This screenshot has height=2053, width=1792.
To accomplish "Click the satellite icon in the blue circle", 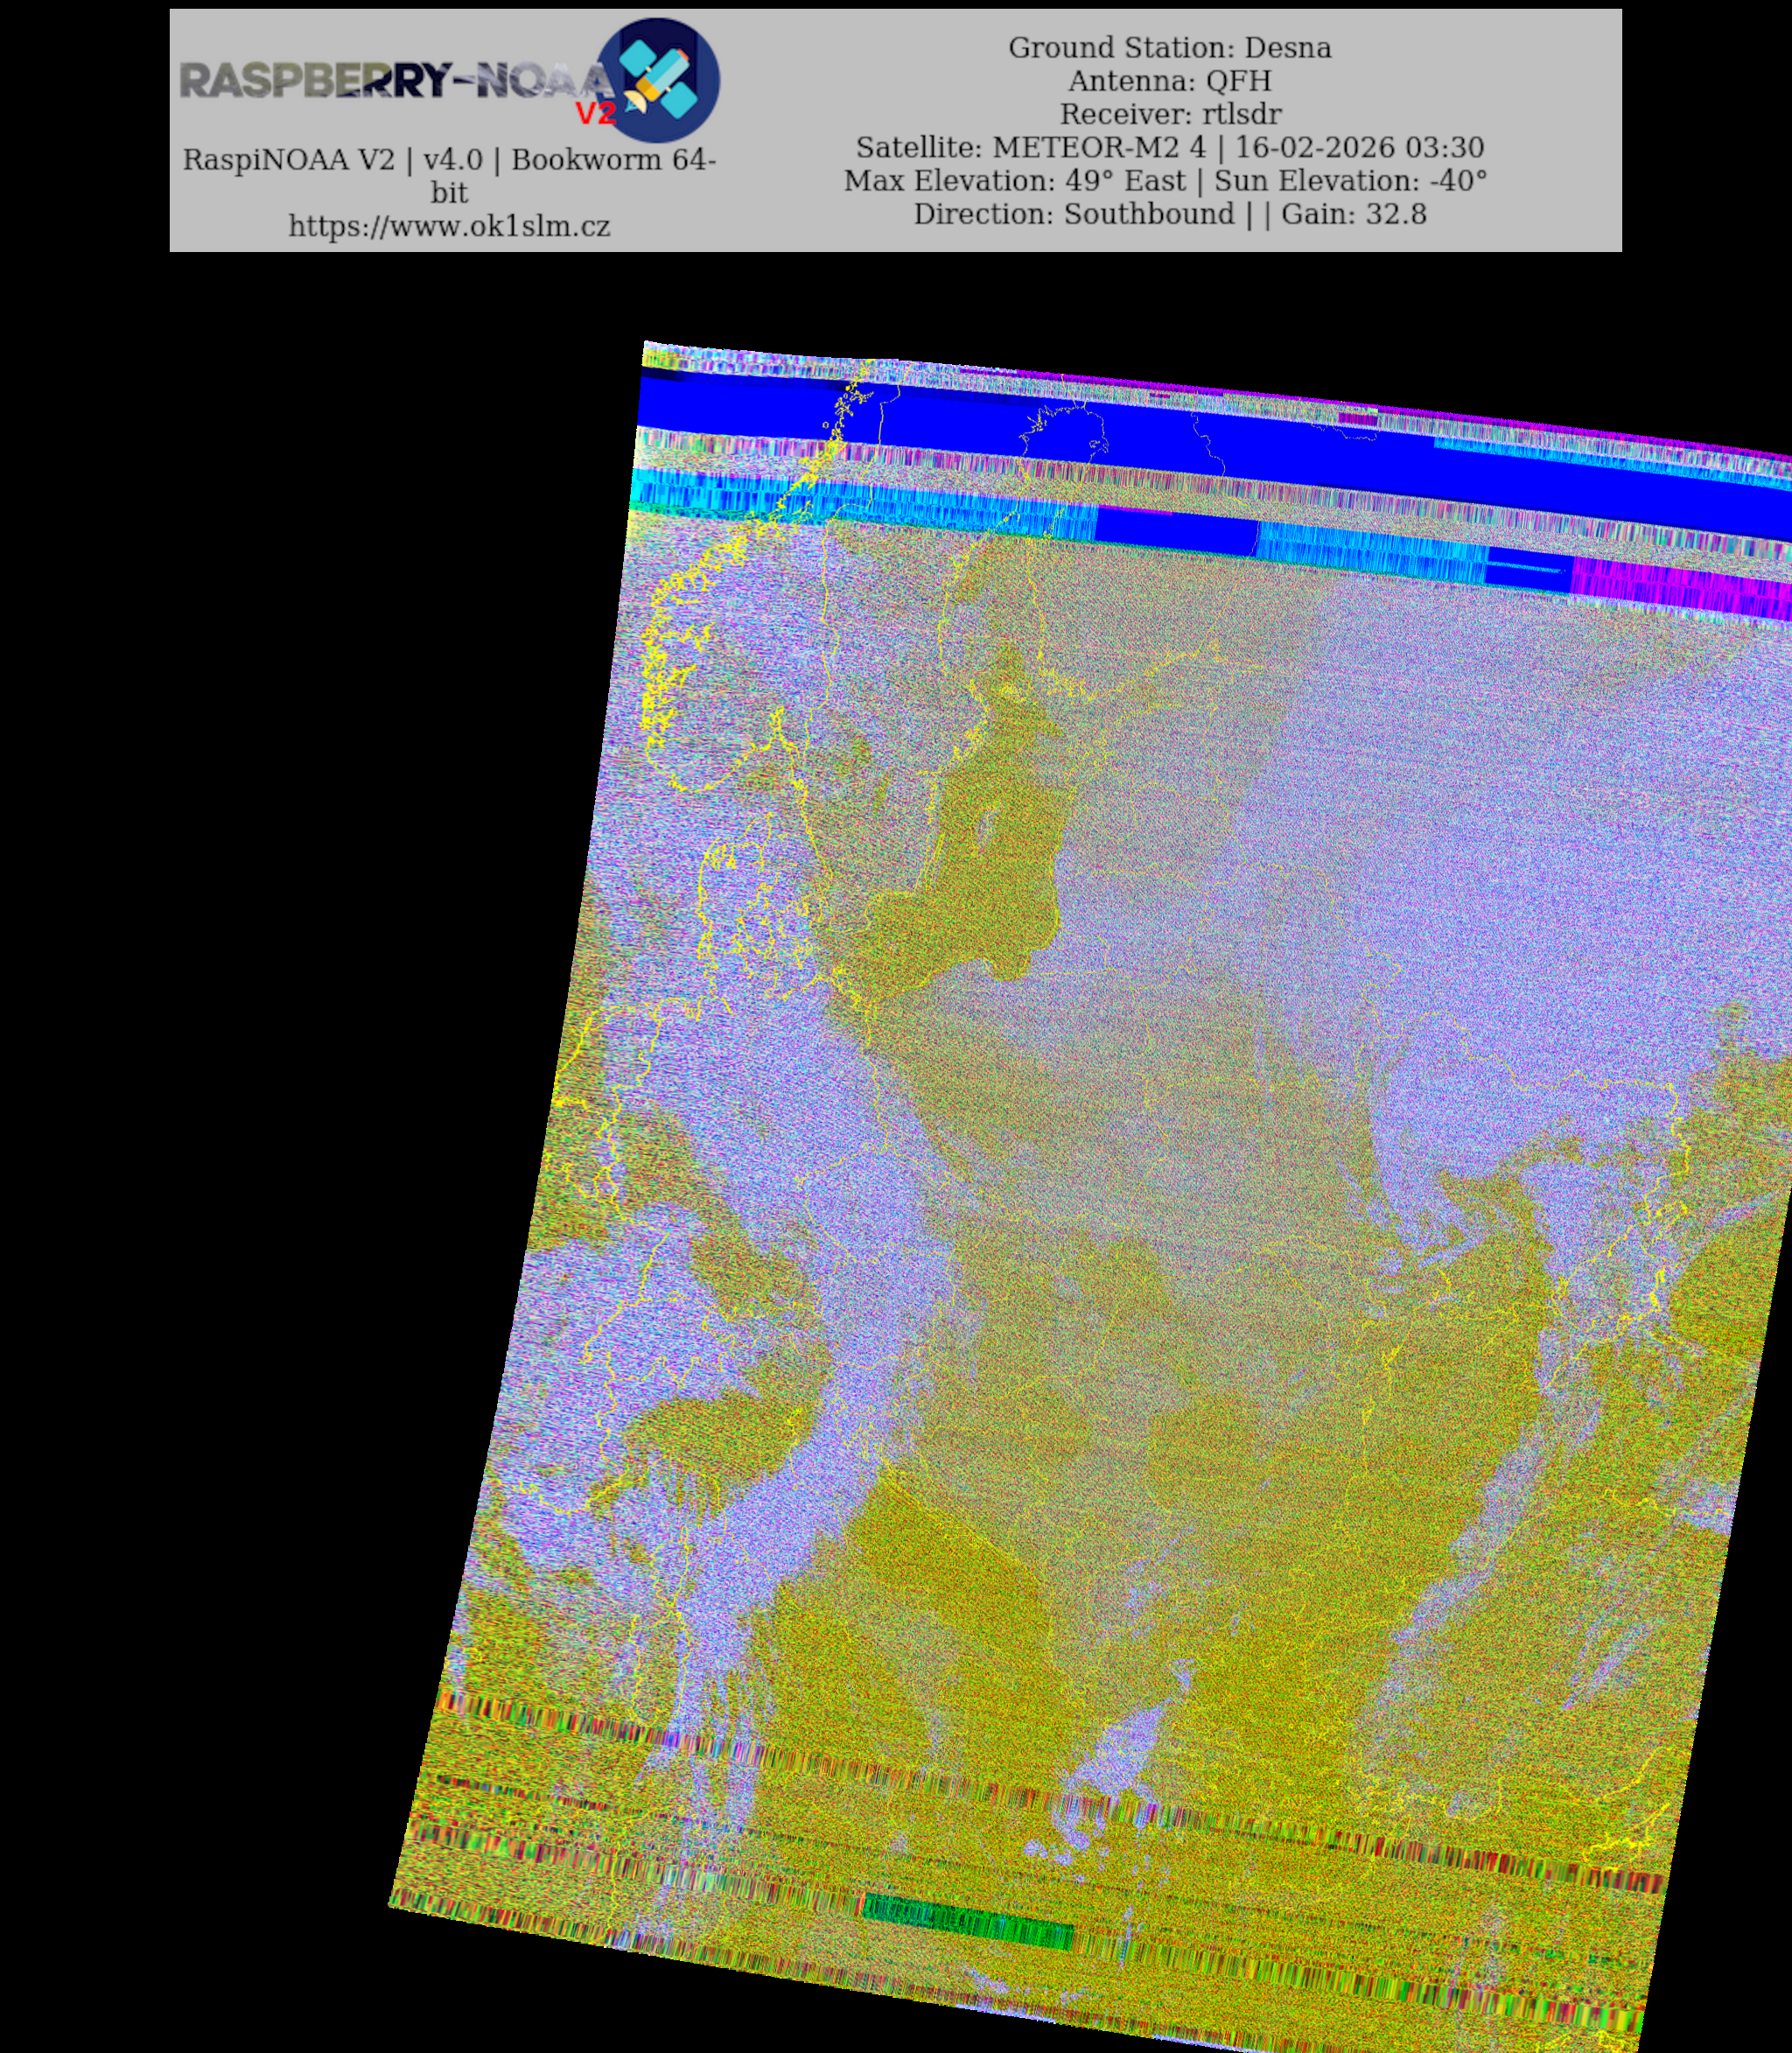I will click(x=660, y=78).
